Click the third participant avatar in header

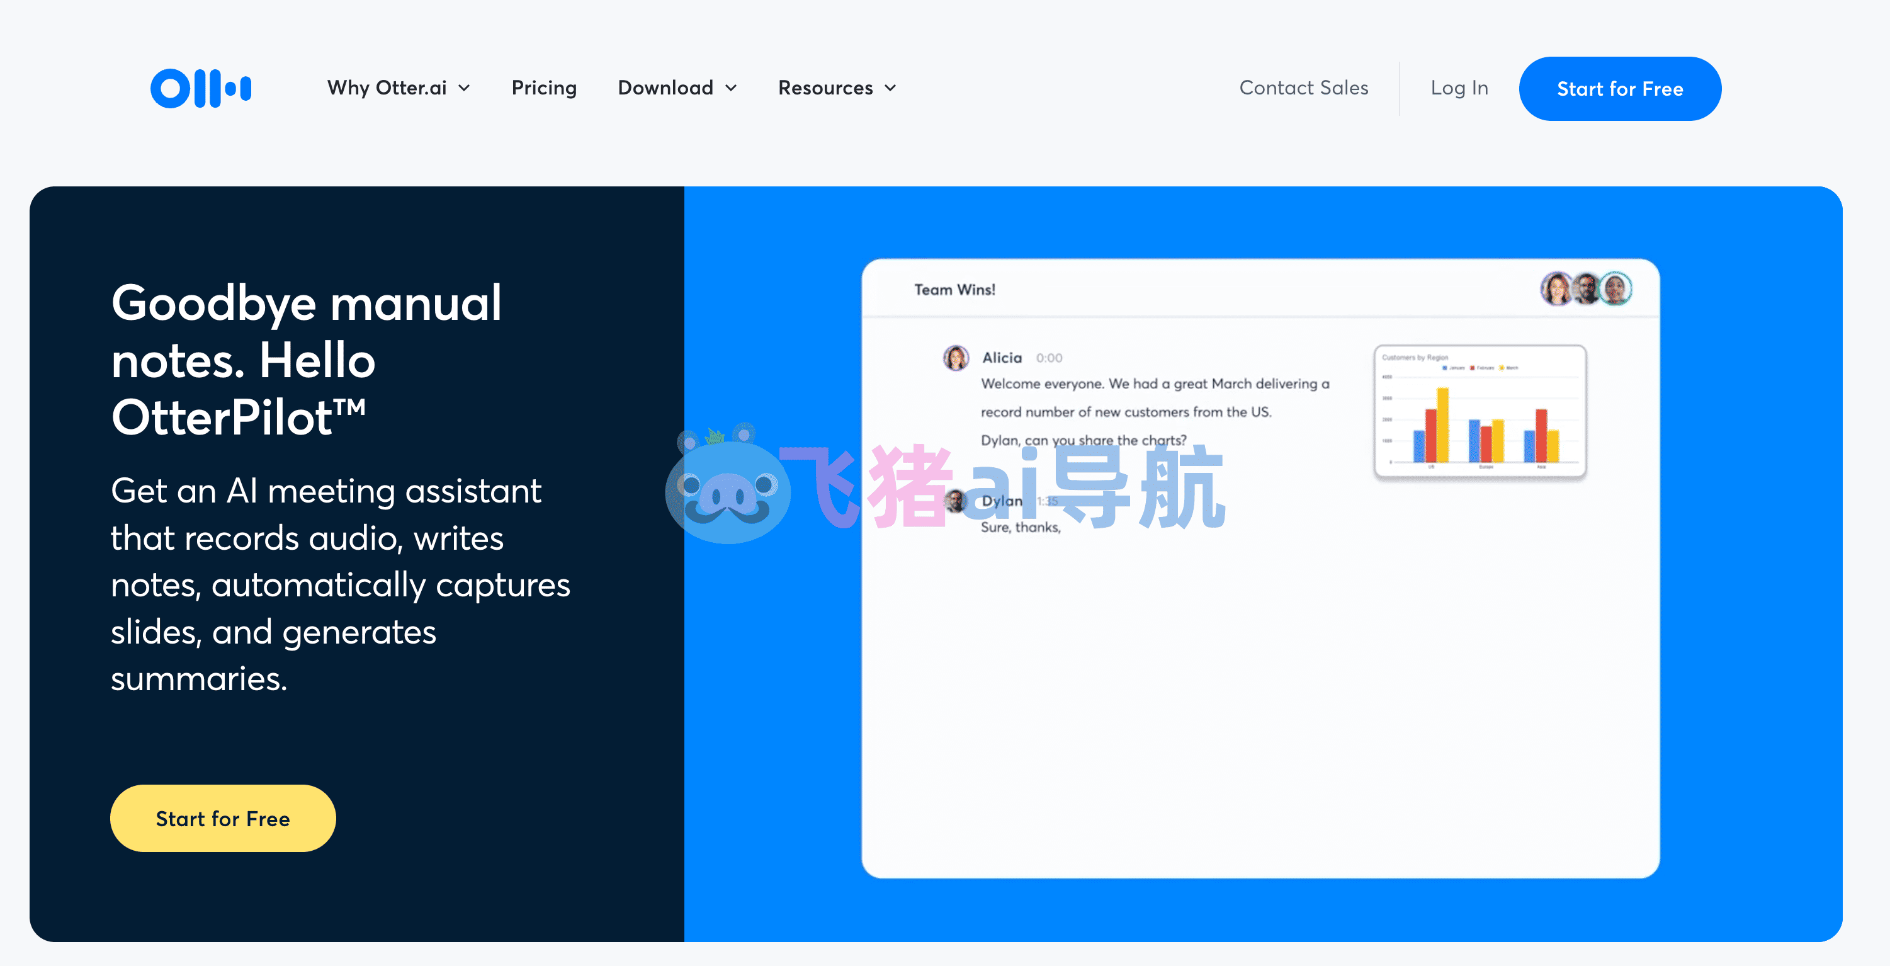click(x=1616, y=288)
